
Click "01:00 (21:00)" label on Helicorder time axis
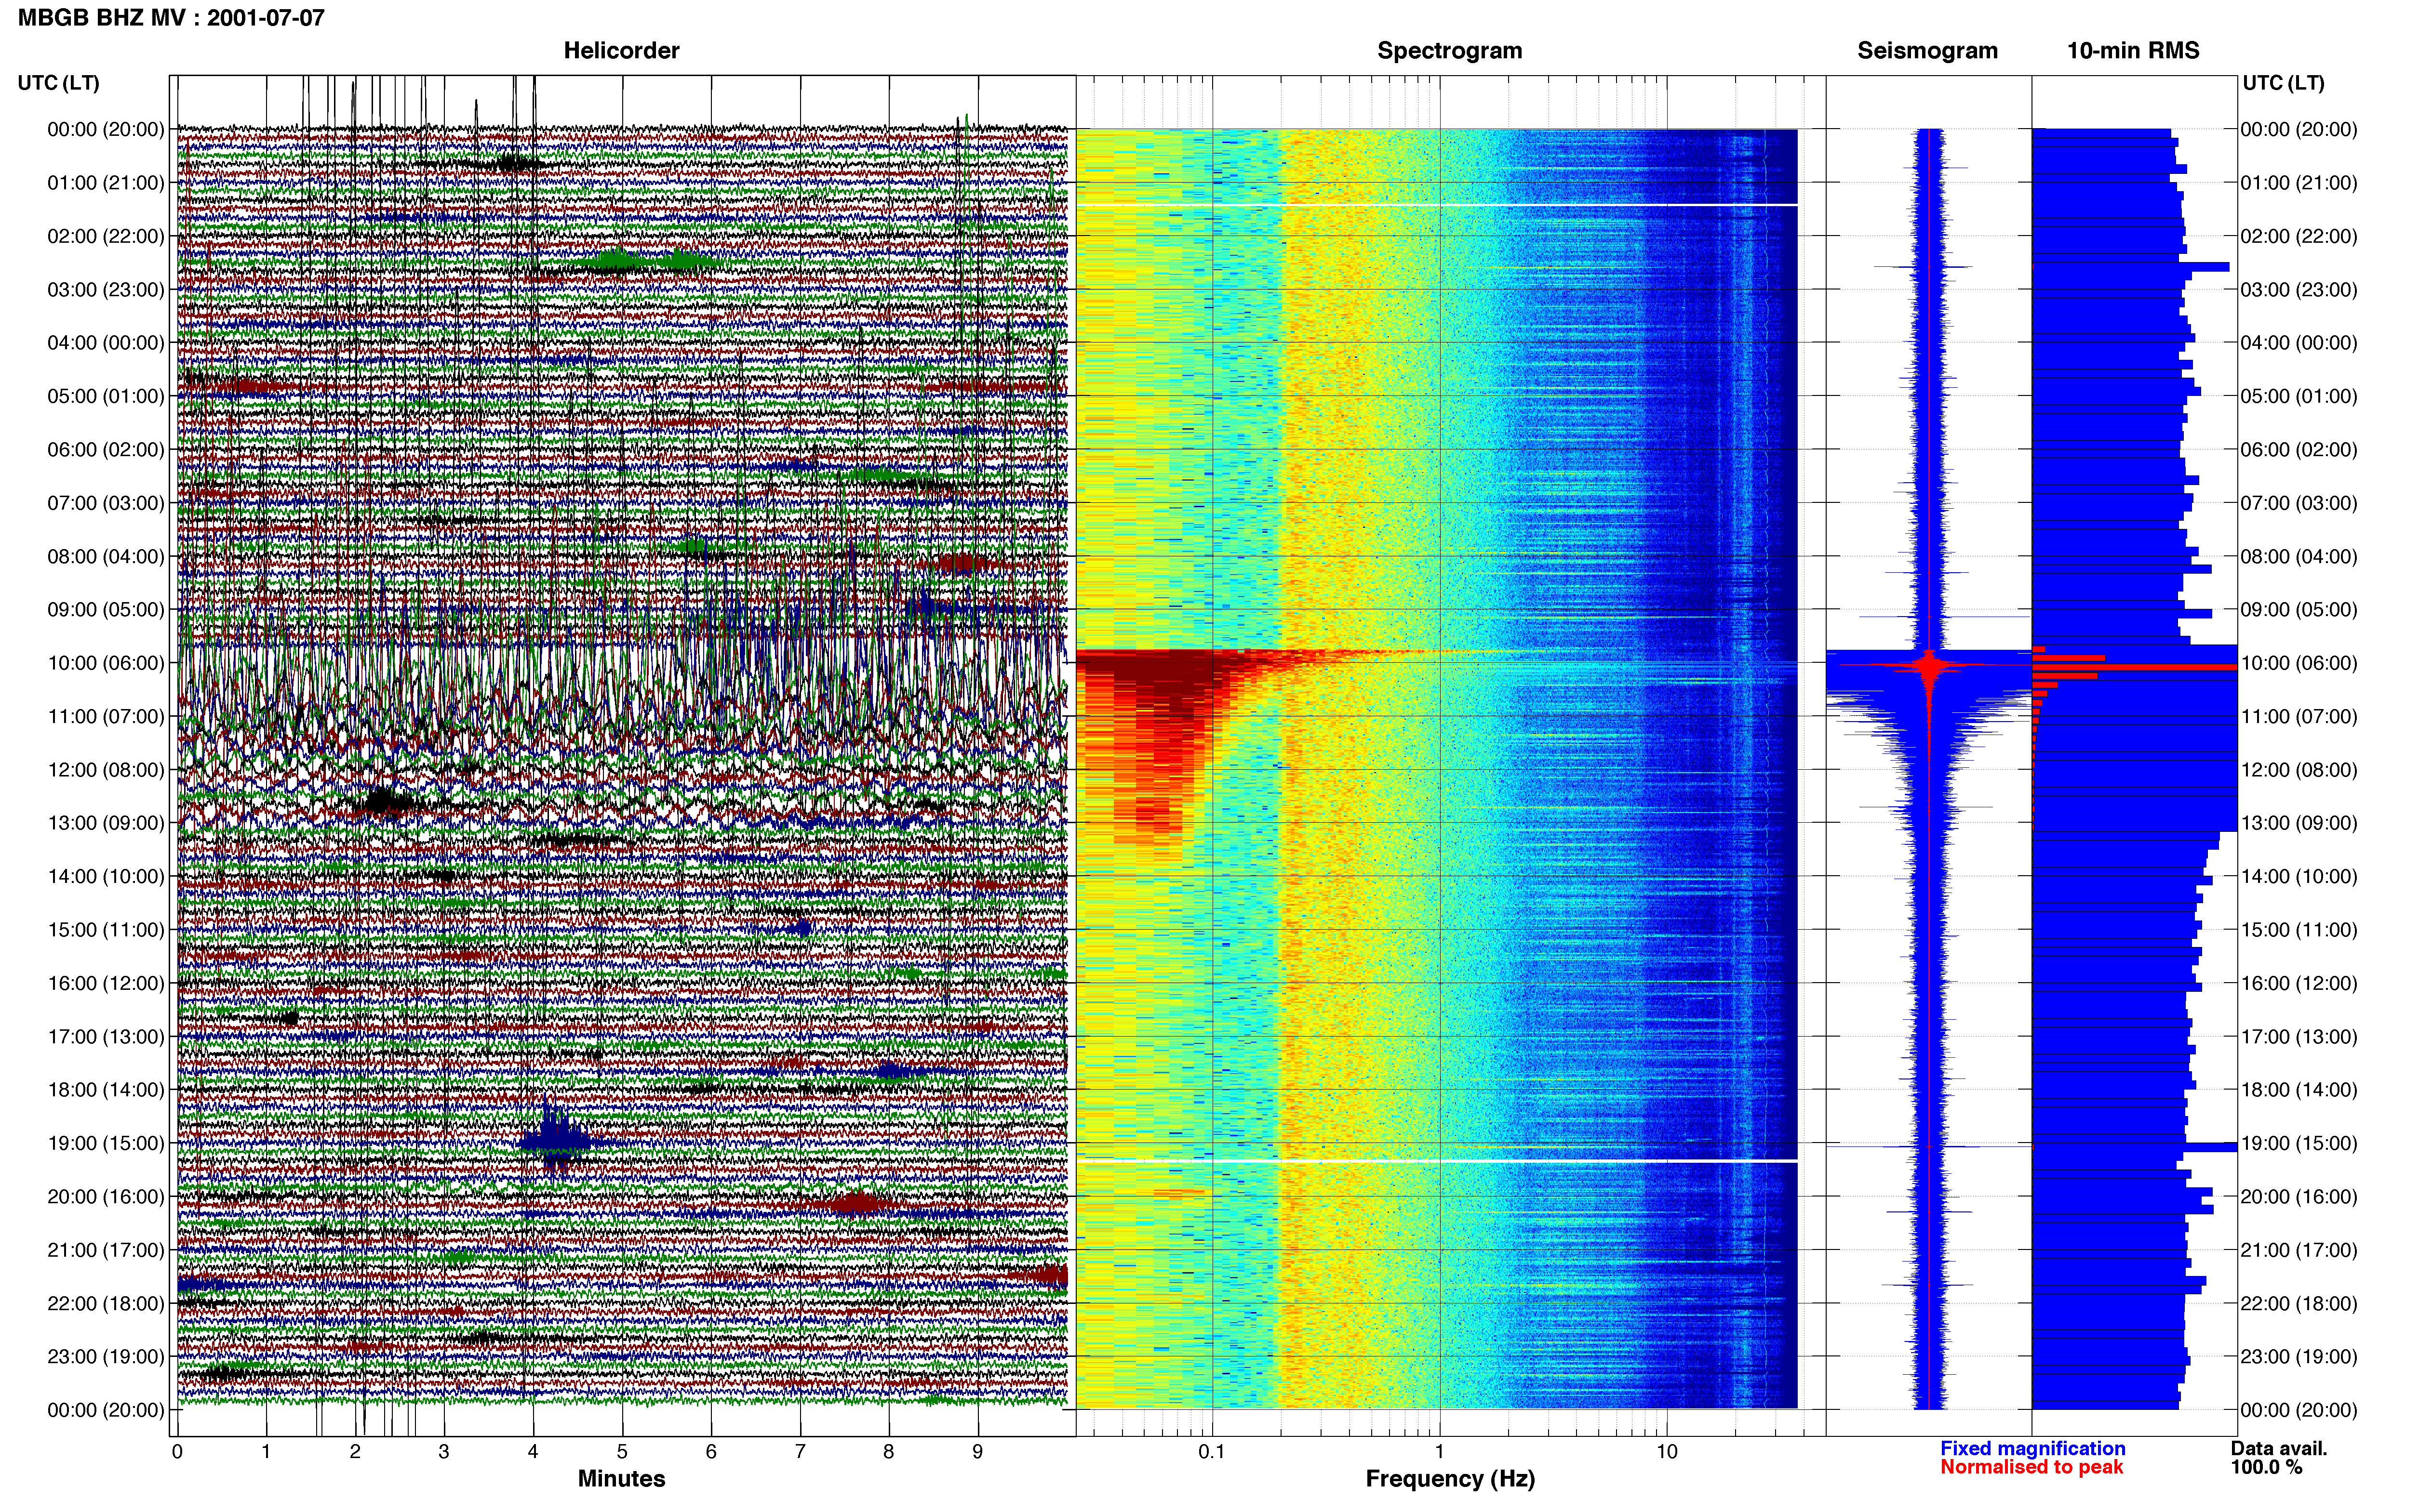pyautogui.click(x=106, y=183)
